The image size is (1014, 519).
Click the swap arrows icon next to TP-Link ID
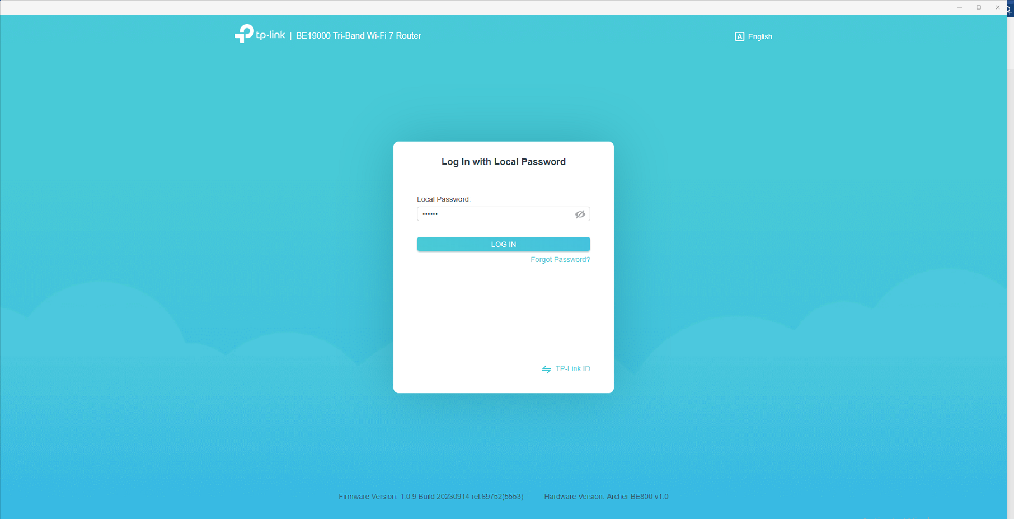pyautogui.click(x=546, y=369)
